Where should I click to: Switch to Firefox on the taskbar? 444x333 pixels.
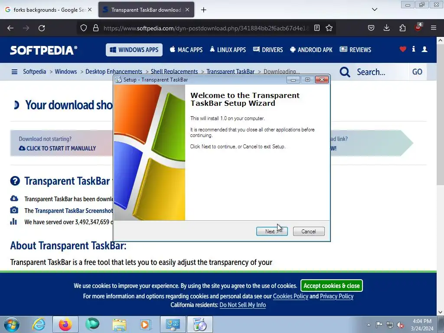pos(65,324)
